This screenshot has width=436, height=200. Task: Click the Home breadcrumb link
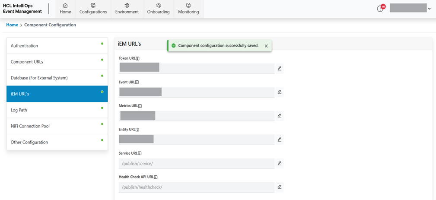[x=12, y=25]
